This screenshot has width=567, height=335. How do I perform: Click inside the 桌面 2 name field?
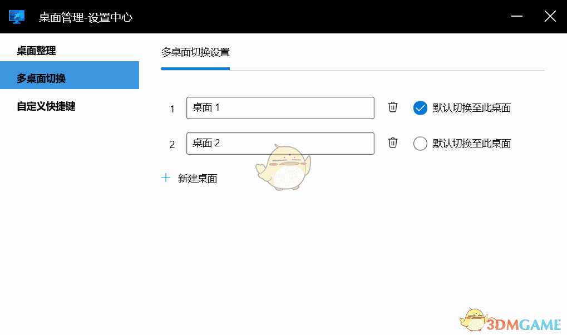(x=280, y=143)
